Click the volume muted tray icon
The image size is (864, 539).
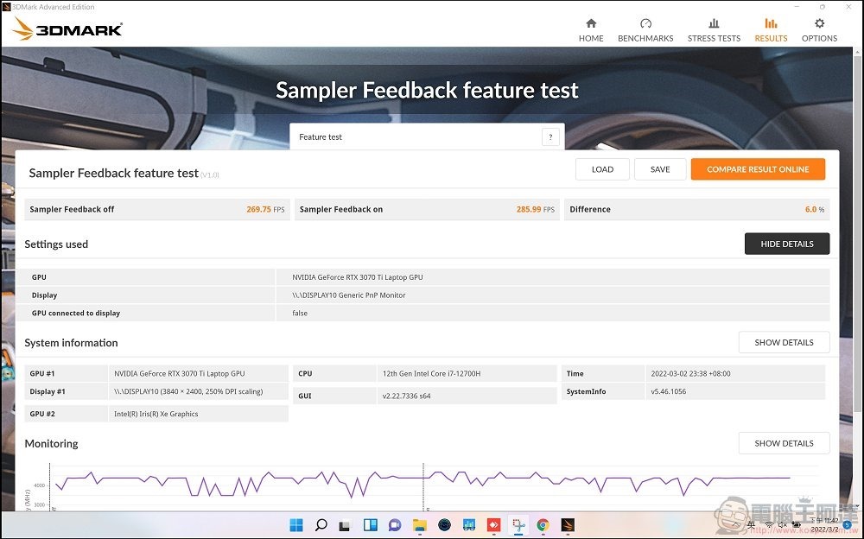tap(781, 524)
